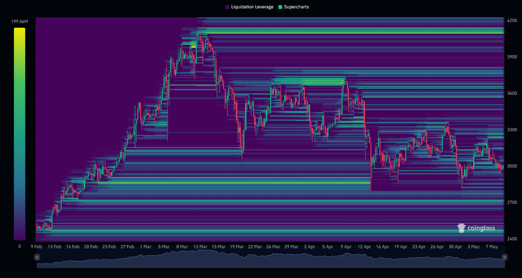Grab the left range slider pause handle
Image resolution: width=522 pixels, height=278 pixels.
click(x=37, y=257)
